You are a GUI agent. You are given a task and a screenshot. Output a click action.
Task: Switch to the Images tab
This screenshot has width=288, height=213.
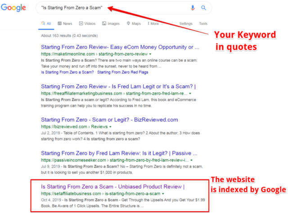click(111, 23)
